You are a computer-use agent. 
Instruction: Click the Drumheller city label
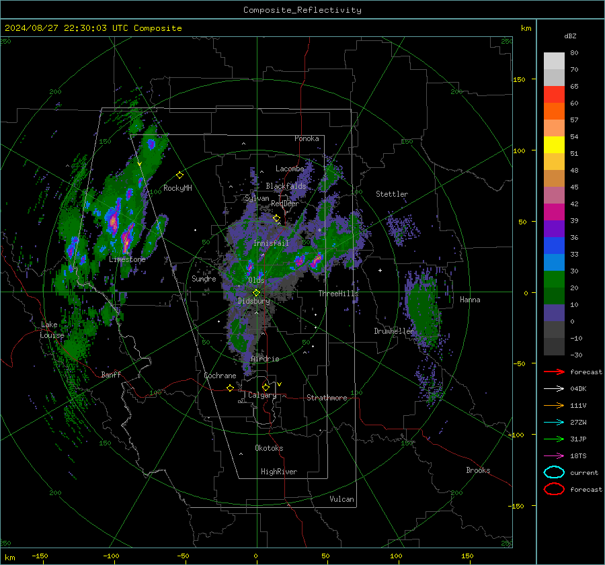(394, 331)
